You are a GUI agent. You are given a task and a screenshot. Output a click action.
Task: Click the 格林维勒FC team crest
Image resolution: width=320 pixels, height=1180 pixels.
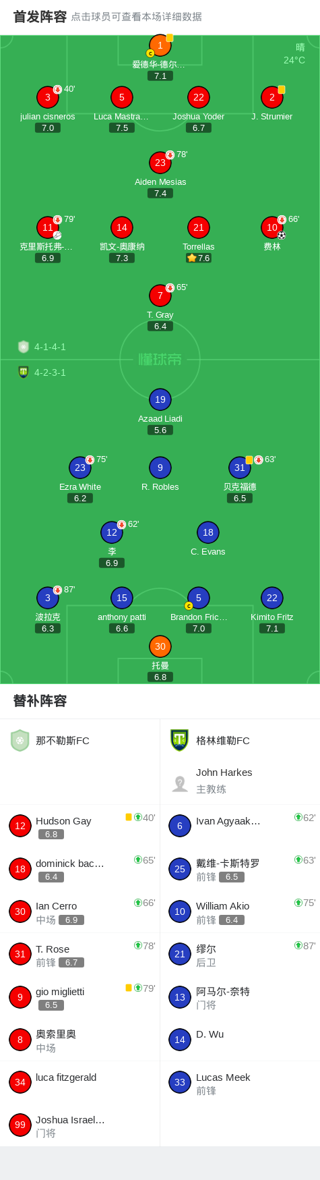point(179,740)
